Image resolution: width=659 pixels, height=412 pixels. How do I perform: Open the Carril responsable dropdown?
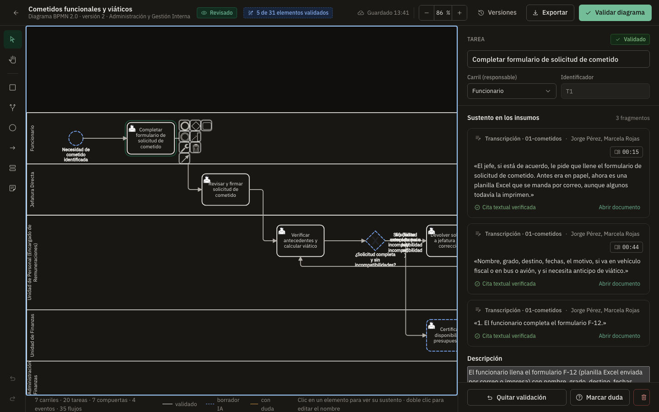512,91
